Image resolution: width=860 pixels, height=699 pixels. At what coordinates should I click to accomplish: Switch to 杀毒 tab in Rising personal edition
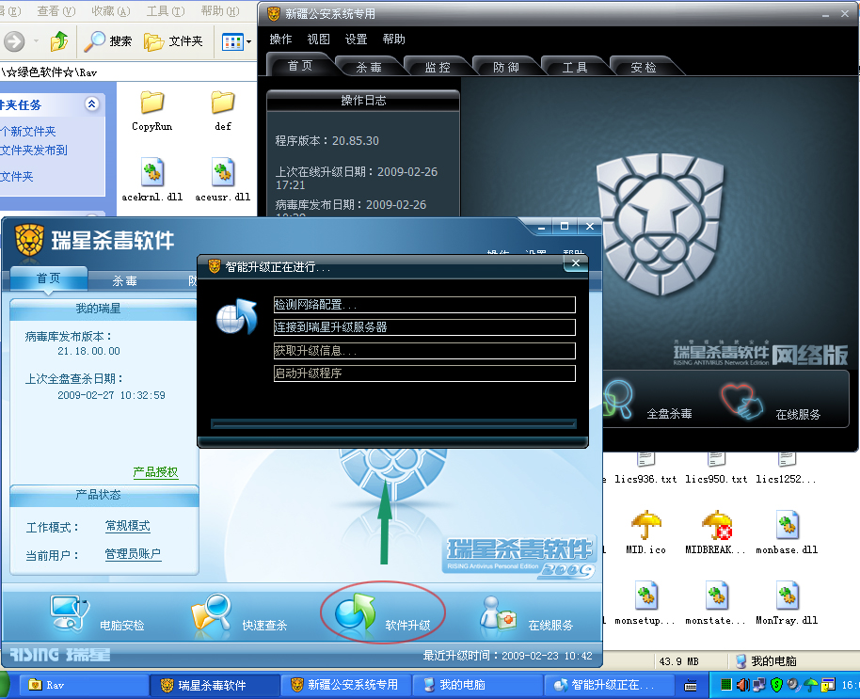(x=124, y=280)
